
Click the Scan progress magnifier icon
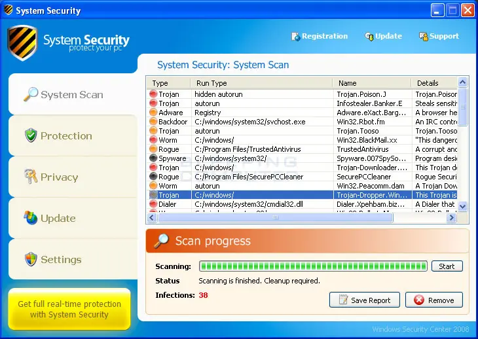[x=161, y=241]
